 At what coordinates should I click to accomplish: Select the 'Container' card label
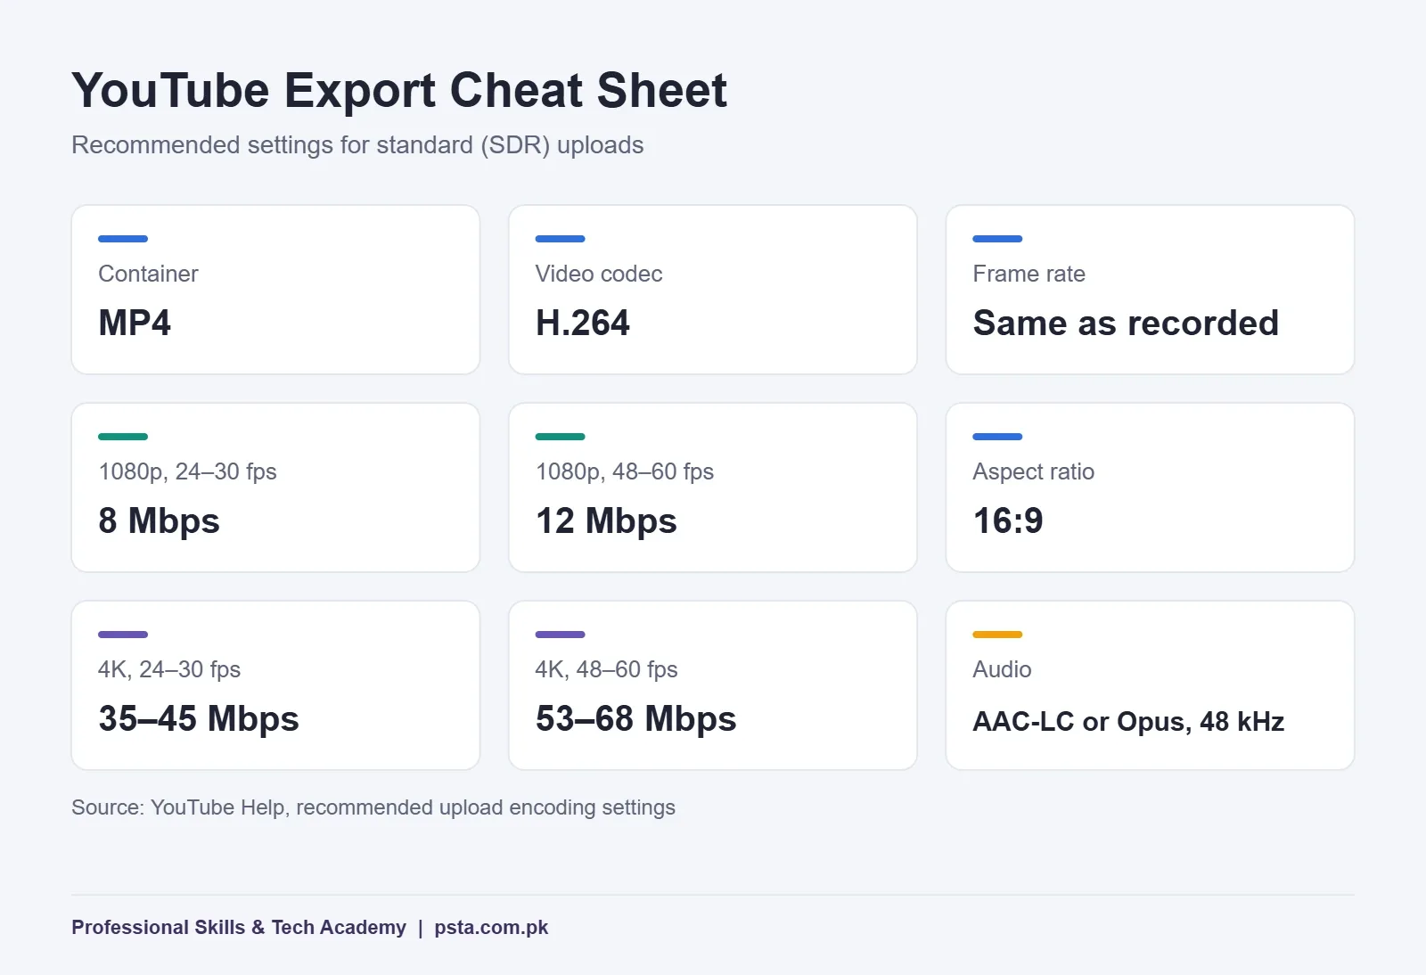coord(148,274)
